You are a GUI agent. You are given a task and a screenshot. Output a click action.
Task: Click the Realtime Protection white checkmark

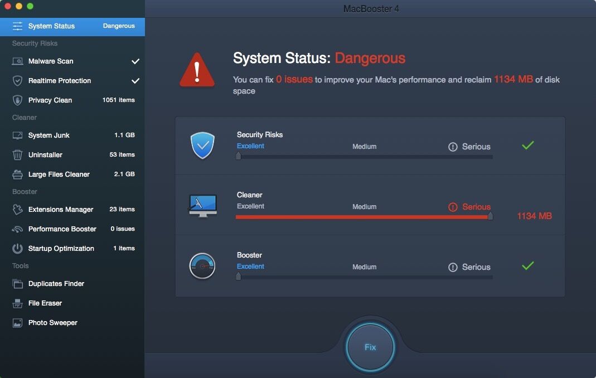[135, 81]
